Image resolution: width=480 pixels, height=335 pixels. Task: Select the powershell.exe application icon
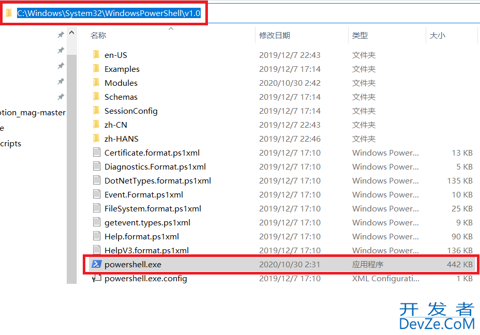[96, 264]
